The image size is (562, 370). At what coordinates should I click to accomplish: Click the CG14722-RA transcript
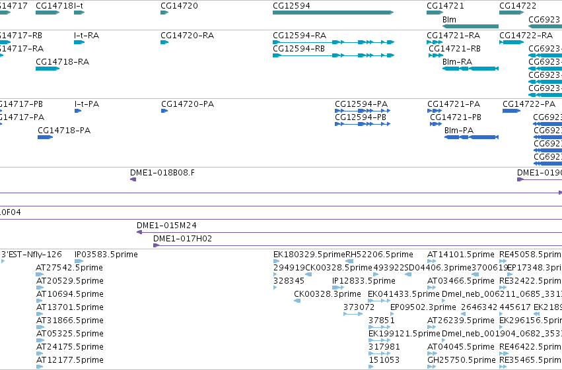[x=511, y=42]
